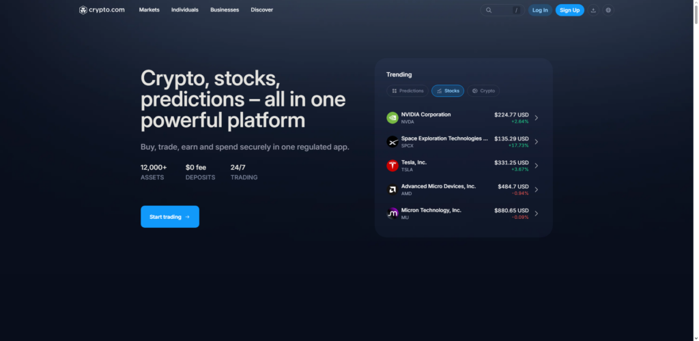Screen dimensions: 699x341
Task: Click the search input field
Action: 502,10
